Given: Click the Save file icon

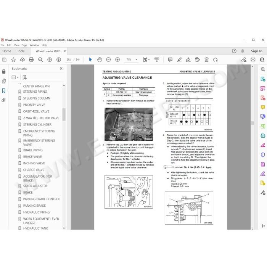Looking at the screenshot, I should point(4,60).
